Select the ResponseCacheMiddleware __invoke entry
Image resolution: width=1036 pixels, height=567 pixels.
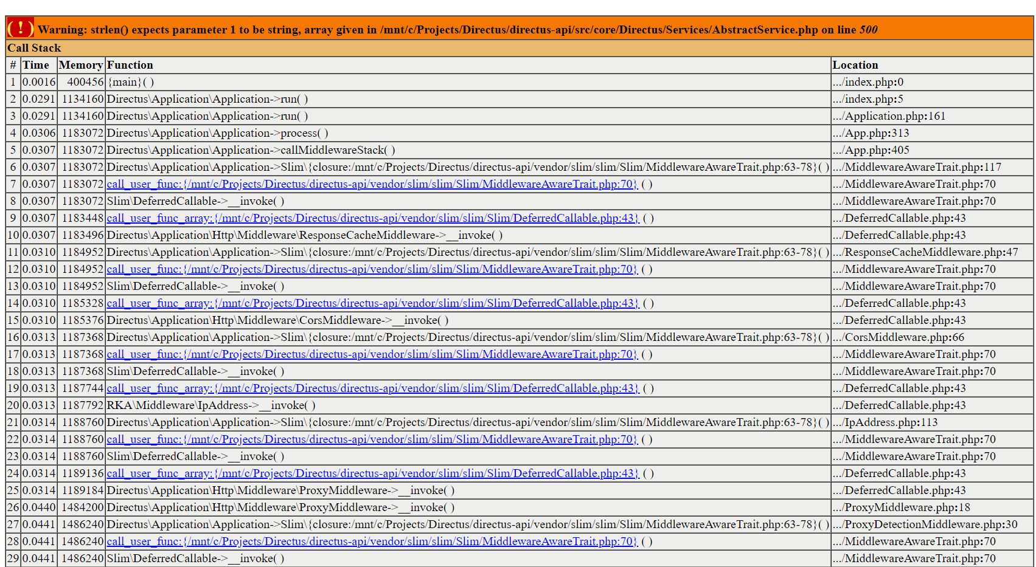coord(304,235)
